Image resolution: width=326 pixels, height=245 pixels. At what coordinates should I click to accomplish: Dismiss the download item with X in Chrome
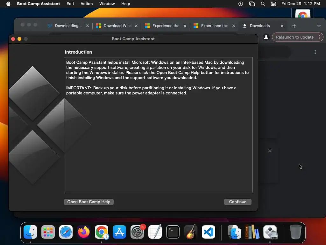[x=270, y=151]
